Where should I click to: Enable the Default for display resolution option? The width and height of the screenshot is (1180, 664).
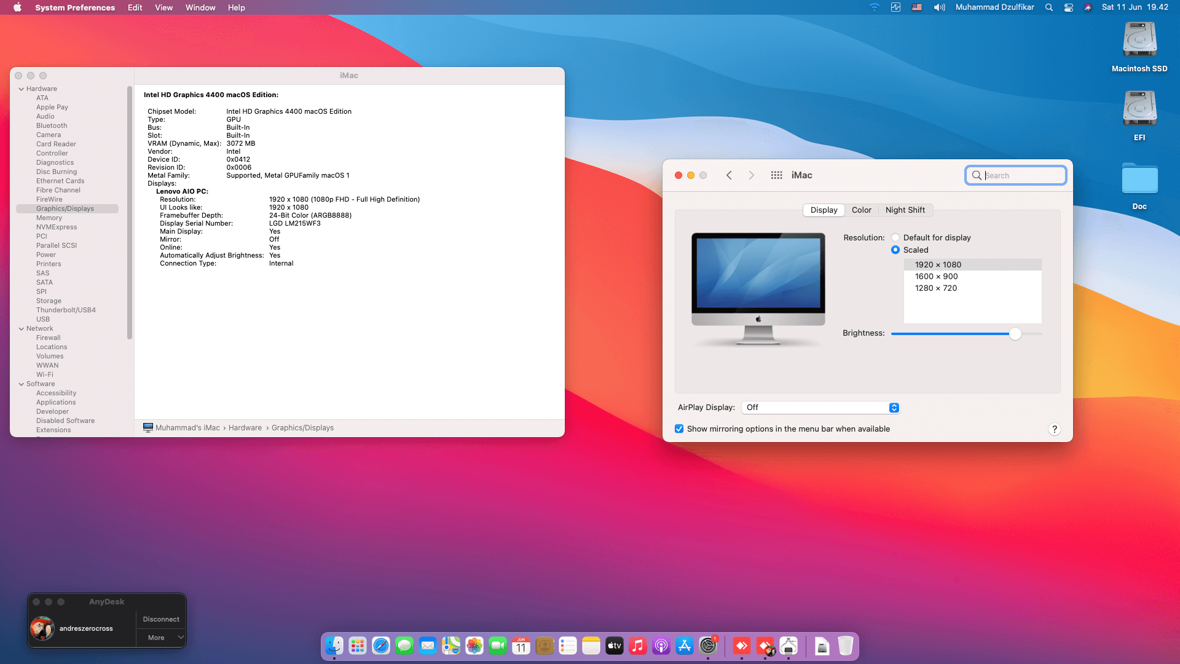(895, 237)
